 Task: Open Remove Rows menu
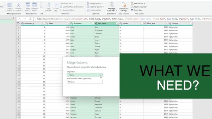click(34, 7)
